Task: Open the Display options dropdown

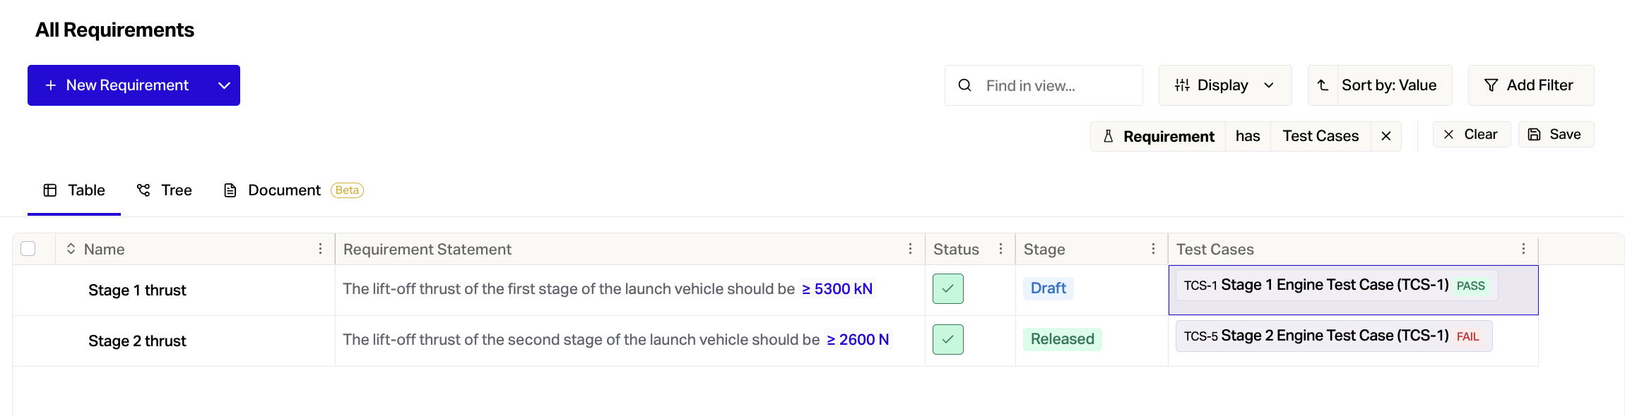Action: (x=1224, y=85)
